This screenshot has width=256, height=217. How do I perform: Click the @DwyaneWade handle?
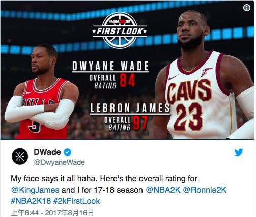[x=60, y=162]
